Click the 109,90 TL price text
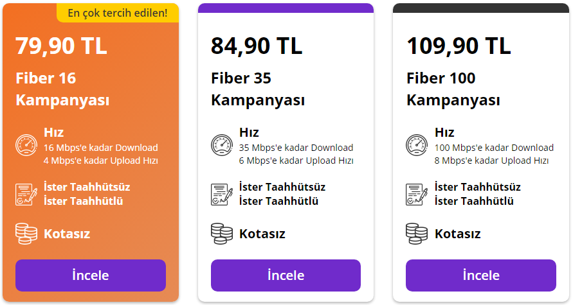The width and height of the screenshot is (573, 305). click(459, 46)
